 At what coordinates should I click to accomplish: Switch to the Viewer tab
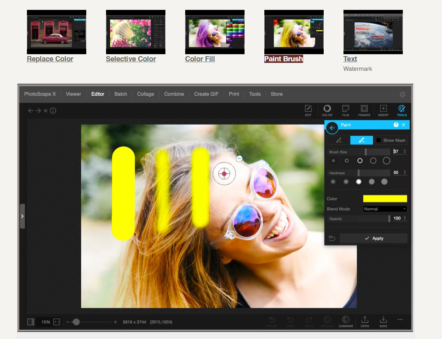click(73, 94)
